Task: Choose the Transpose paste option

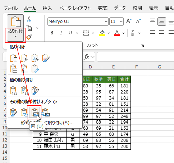Action: coord(35,69)
